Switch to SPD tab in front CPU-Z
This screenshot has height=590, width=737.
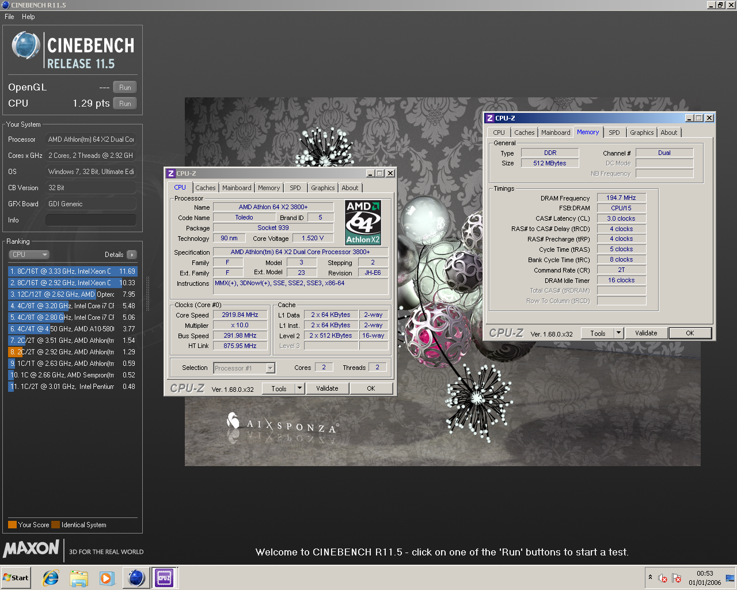click(295, 188)
